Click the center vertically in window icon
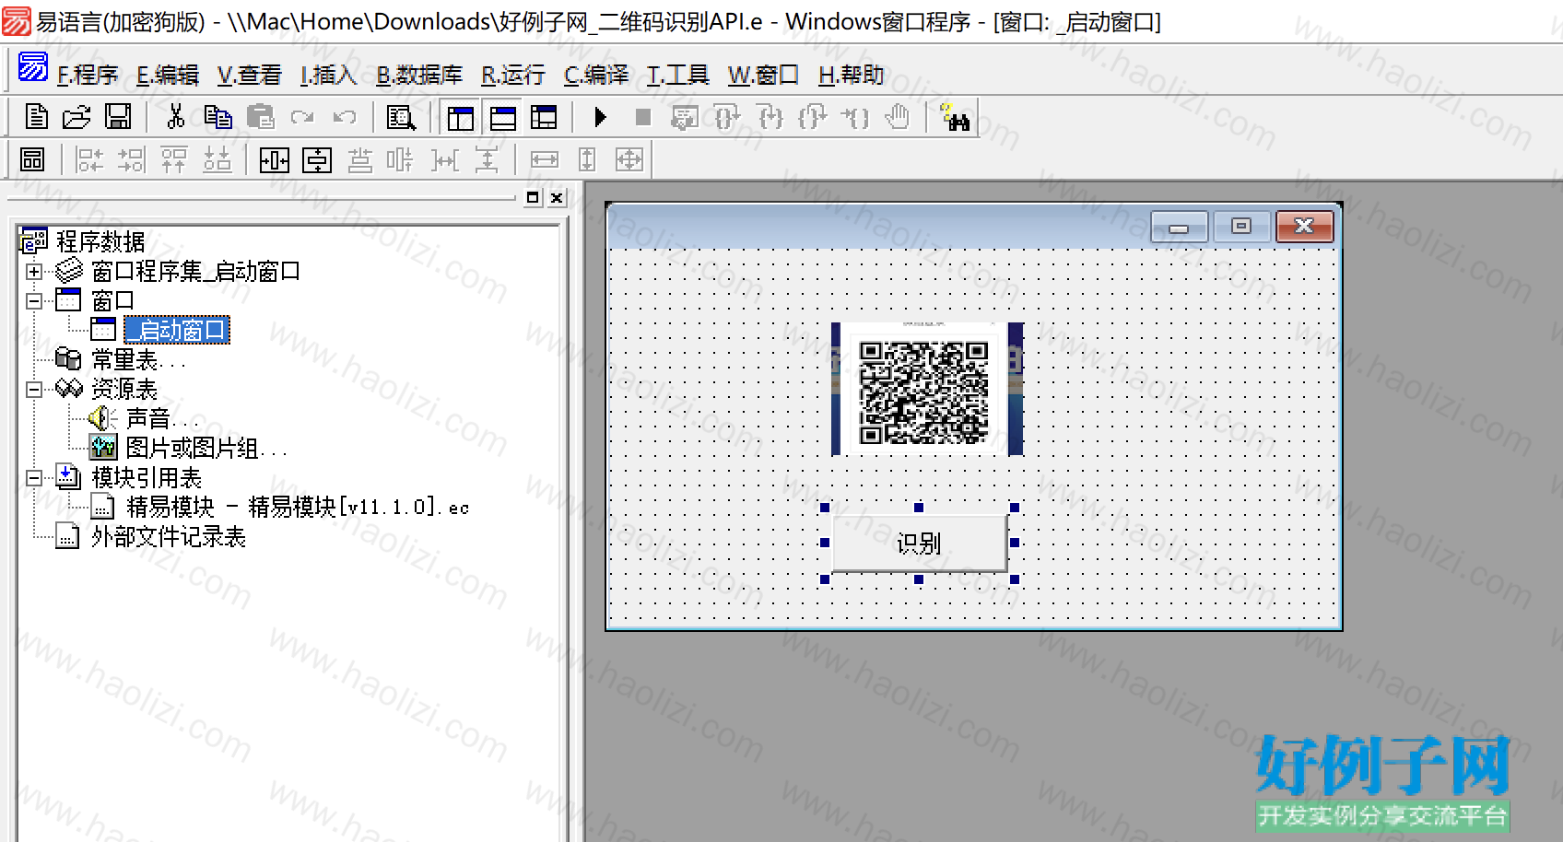Screen dimensions: 1563x842 (x=317, y=160)
